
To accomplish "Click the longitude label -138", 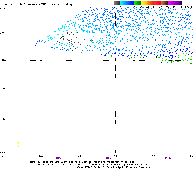I will [153, 156].
